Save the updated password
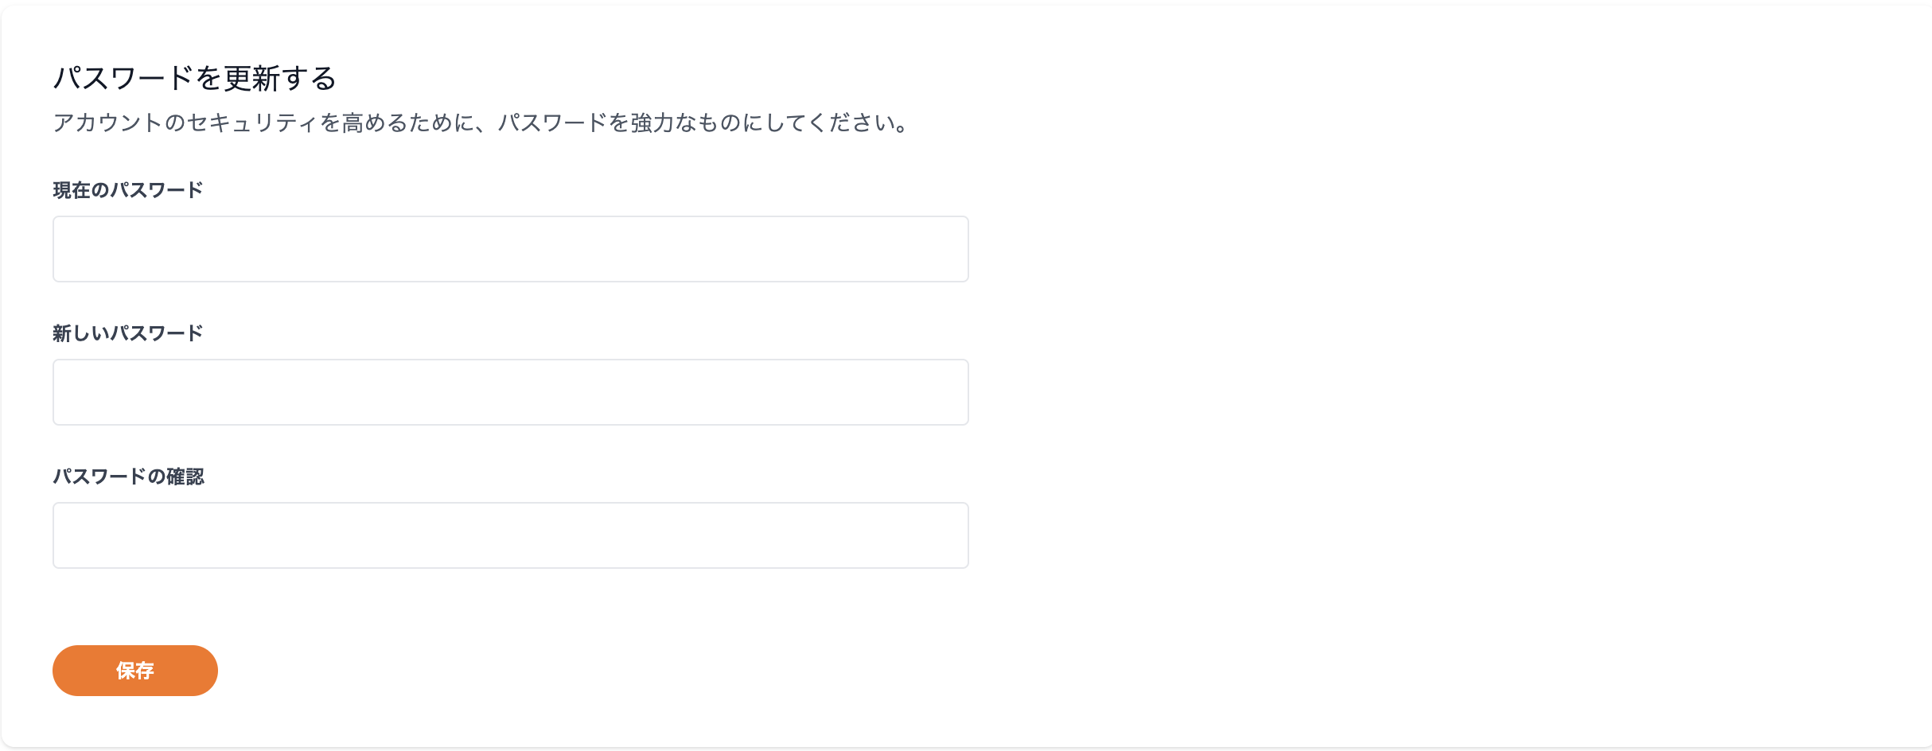1932x751 pixels. (135, 671)
